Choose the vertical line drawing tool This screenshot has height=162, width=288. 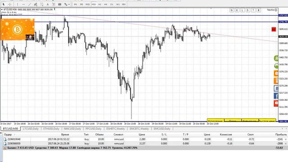[18, 4]
